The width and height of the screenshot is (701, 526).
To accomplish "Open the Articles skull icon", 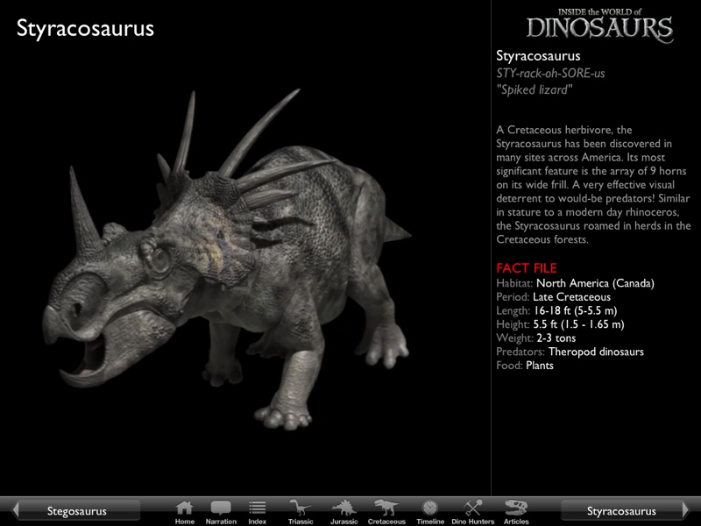I will [516, 512].
